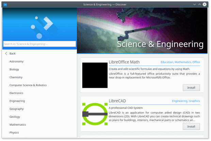Click the LibreCAD application icon
Screen dimensions: 211x141
95,114
